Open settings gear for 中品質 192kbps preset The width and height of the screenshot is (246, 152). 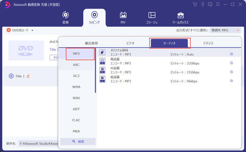point(231,72)
